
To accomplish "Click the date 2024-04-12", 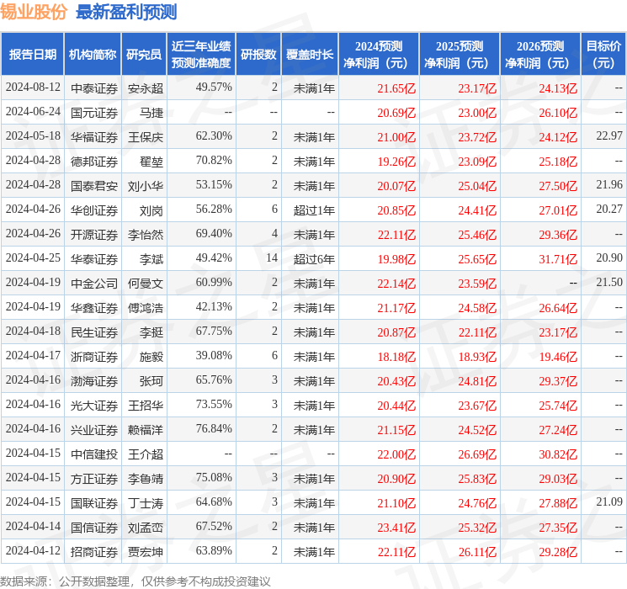I will (33, 550).
